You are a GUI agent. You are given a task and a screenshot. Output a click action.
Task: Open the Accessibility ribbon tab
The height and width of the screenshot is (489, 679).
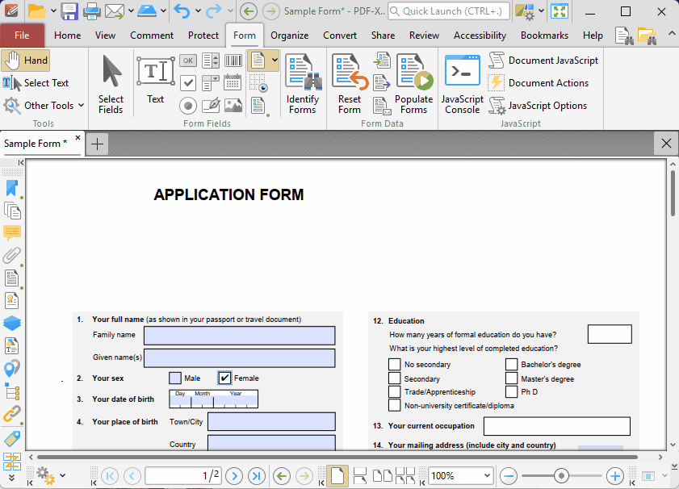coord(480,36)
